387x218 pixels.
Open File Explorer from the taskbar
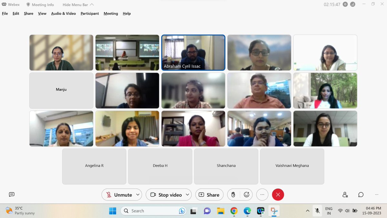[221, 211]
